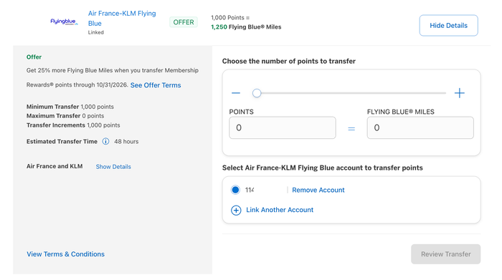The image size is (502, 280).
Task: Click Remove Account link
Action: pos(318,190)
